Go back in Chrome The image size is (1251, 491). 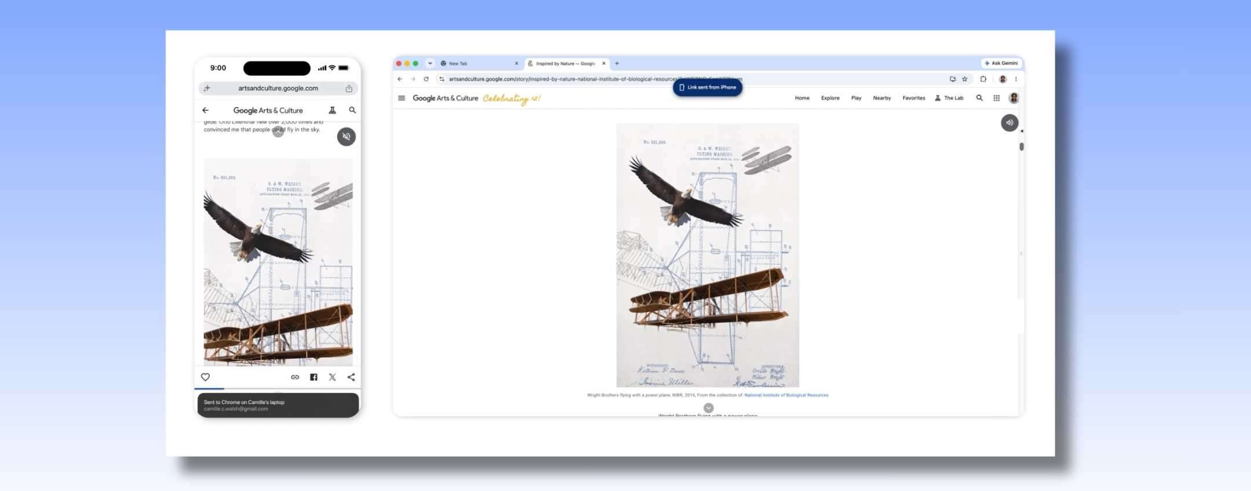(400, 79)
